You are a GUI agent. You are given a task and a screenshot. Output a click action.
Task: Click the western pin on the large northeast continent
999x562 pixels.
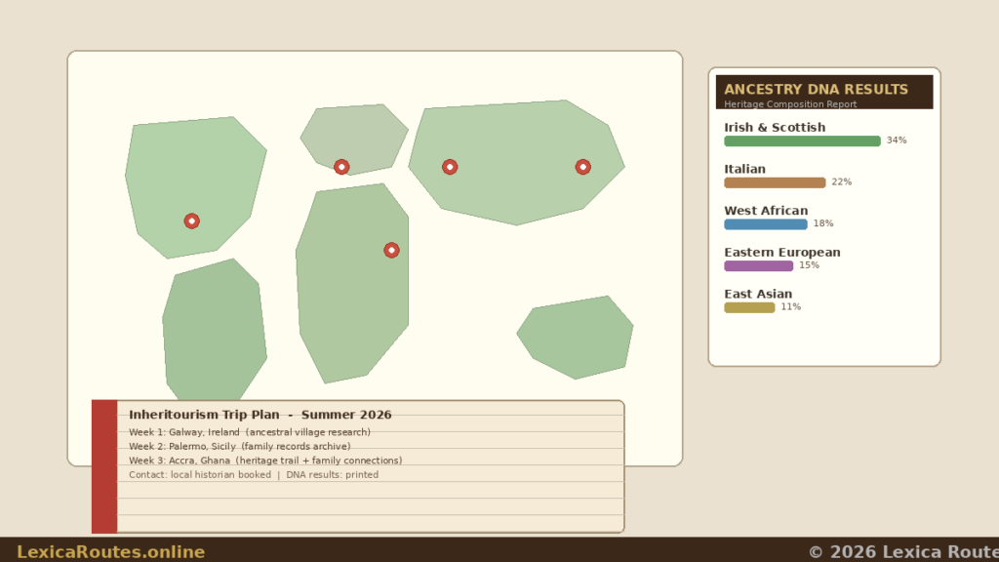click(450, 167)
